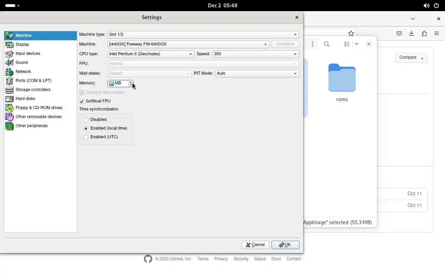445x278 pixels.
Task: Click the Display monitor icon
Action: point(9,44)
